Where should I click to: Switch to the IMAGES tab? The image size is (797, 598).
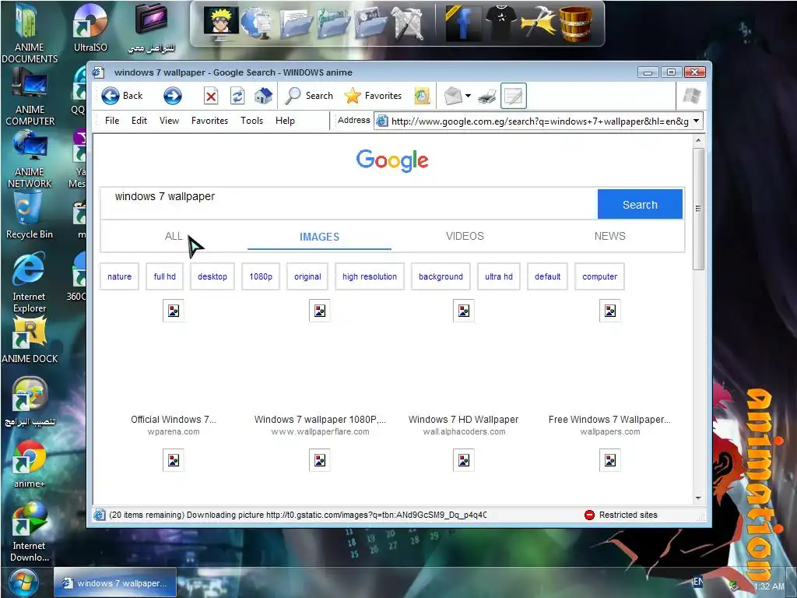319,237
